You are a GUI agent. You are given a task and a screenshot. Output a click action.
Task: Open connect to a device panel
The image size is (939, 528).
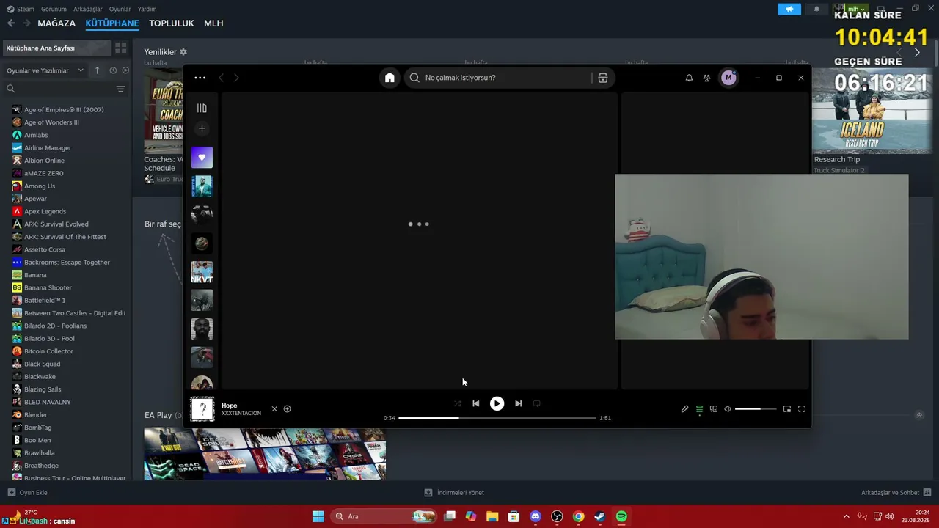(714, 409)
